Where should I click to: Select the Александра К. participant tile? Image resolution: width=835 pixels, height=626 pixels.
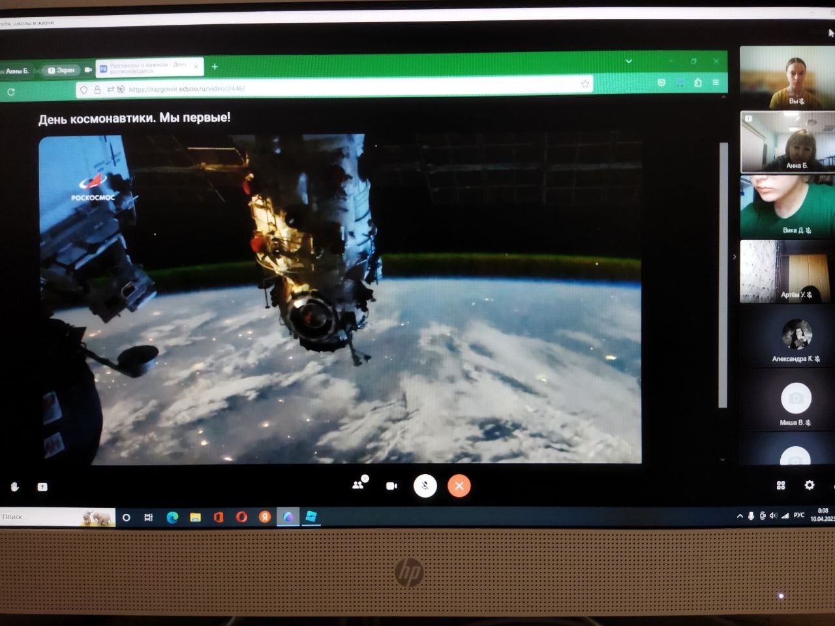pos(788,336)
